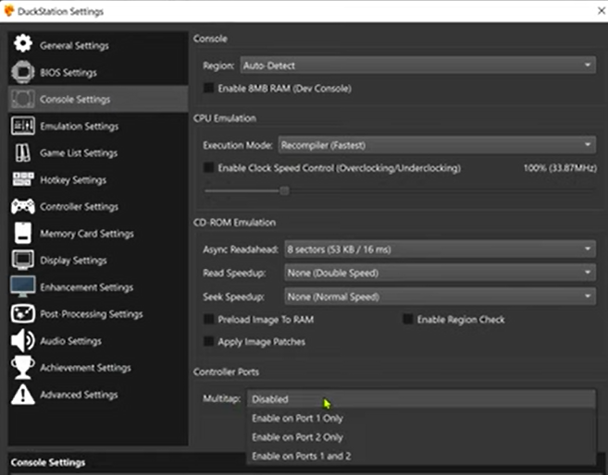608x475 pixels.
Task: Open the Region Auto-Detect dropdown
Action: (x=416, y=66)
